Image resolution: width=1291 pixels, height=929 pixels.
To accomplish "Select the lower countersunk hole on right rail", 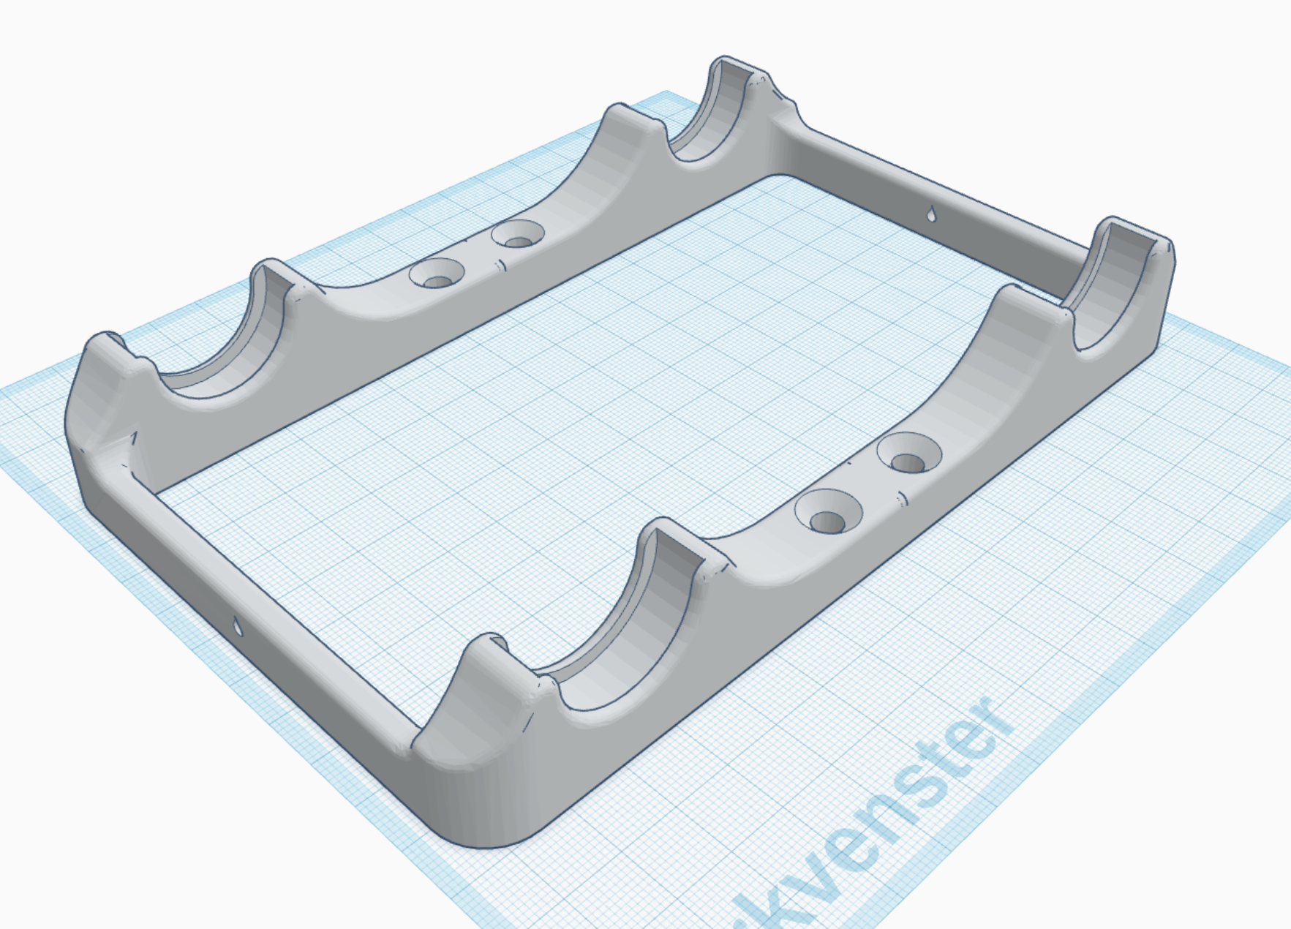I will tap(828, 512).
